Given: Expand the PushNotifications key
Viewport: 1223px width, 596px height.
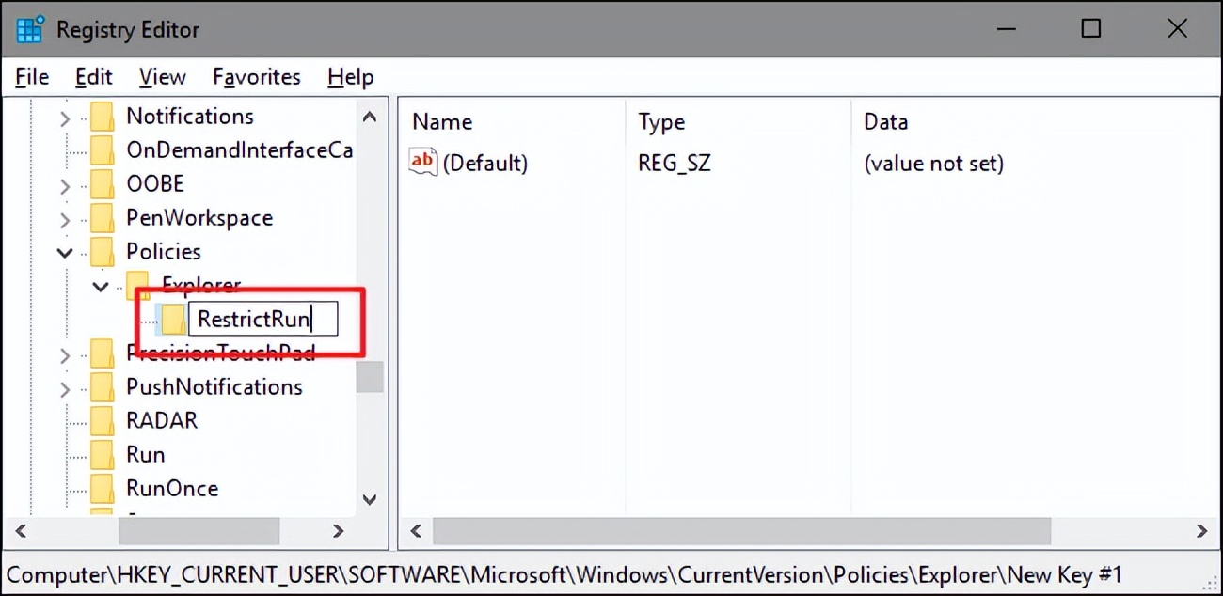Looking at the screenshot, I should point(62,386).
